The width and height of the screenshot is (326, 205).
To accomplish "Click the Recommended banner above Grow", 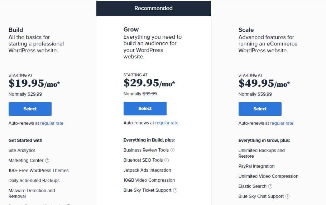I will [153, 8].
